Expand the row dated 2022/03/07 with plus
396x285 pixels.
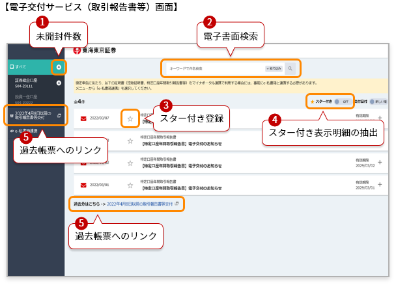[380, 118]
